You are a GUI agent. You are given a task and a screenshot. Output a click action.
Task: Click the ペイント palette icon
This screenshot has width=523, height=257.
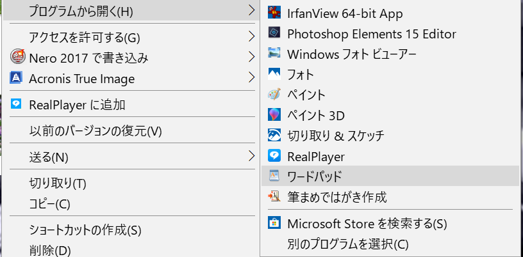274,94
